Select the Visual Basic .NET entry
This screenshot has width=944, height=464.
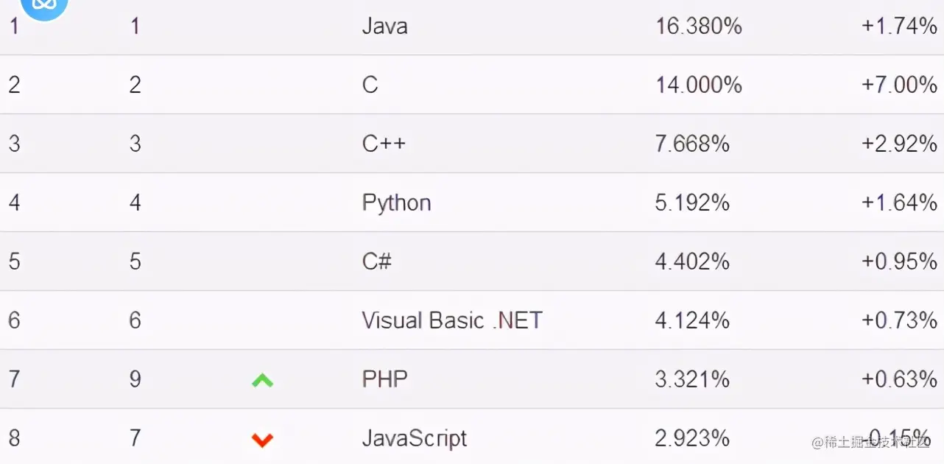coord(452,320)
